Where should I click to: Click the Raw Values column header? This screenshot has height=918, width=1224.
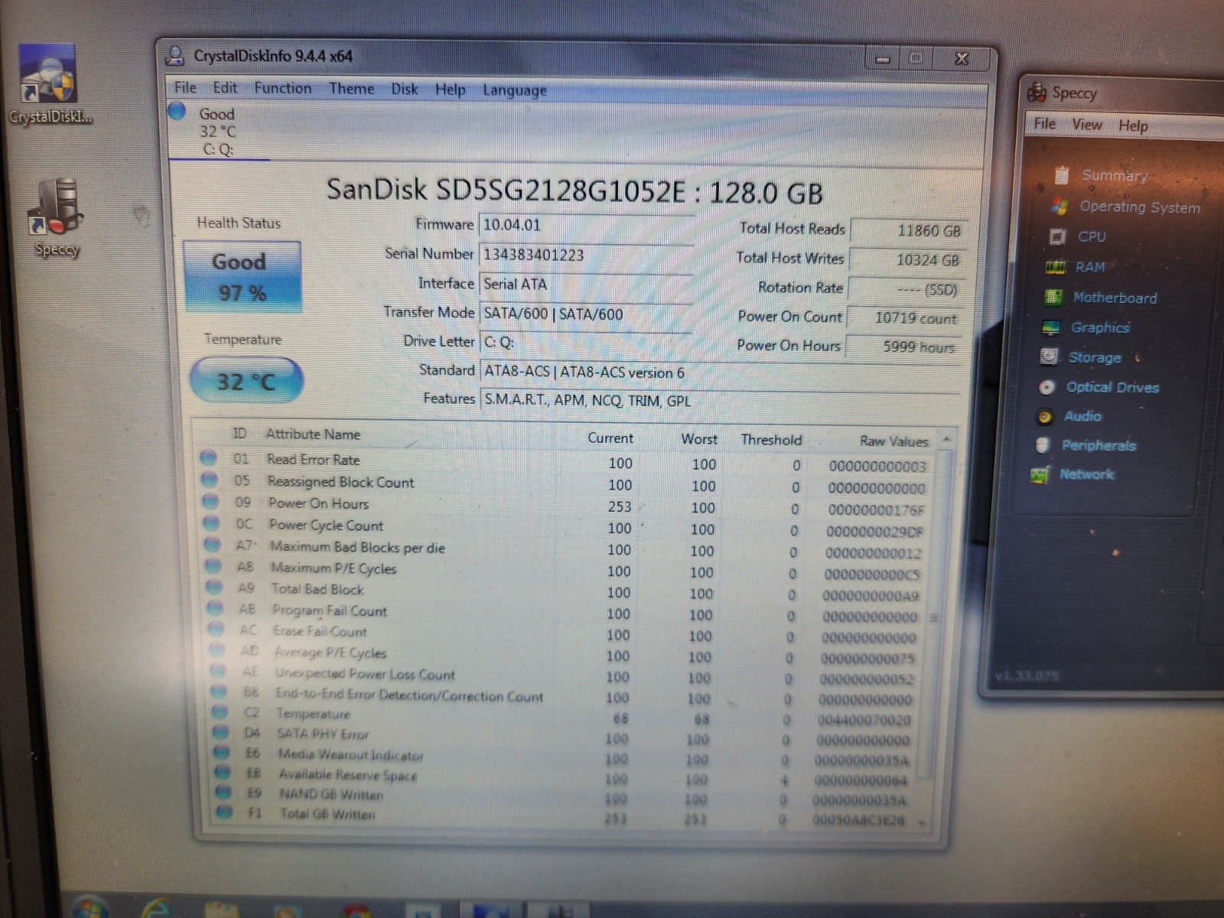click(x=893, y=441)
